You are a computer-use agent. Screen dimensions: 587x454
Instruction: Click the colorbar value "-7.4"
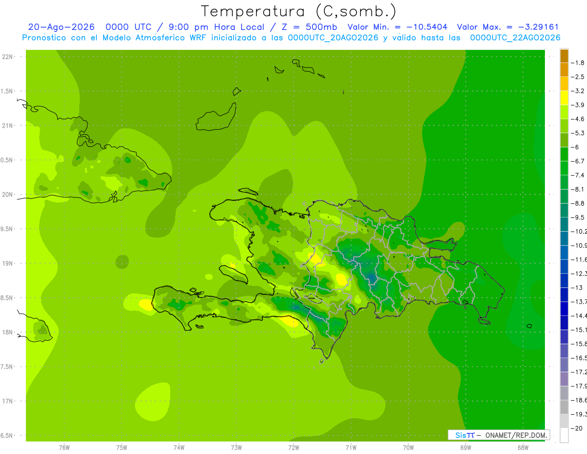click(578, 175)
